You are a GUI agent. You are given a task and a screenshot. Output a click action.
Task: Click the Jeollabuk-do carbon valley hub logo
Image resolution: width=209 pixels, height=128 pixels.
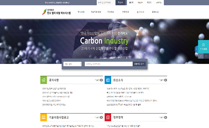[x=56, y=12]
